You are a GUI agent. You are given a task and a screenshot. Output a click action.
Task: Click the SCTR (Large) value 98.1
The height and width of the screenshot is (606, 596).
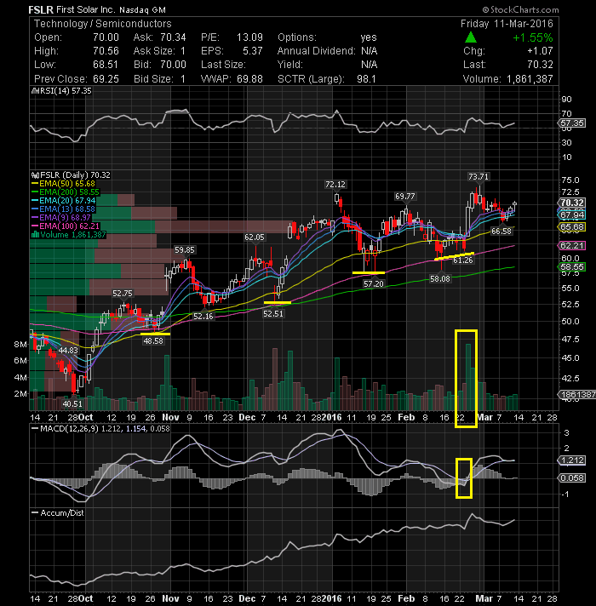click(x=366, y=79)
